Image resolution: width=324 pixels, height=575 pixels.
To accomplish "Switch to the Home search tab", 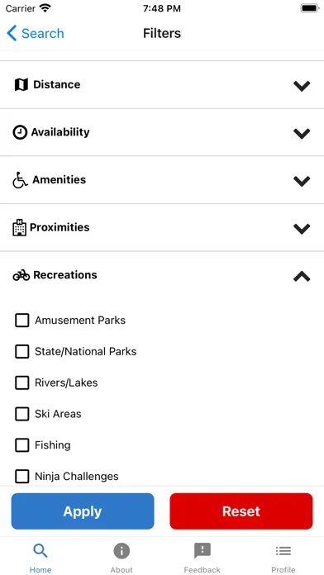I will pyautogui.click(x=40, y=558).
